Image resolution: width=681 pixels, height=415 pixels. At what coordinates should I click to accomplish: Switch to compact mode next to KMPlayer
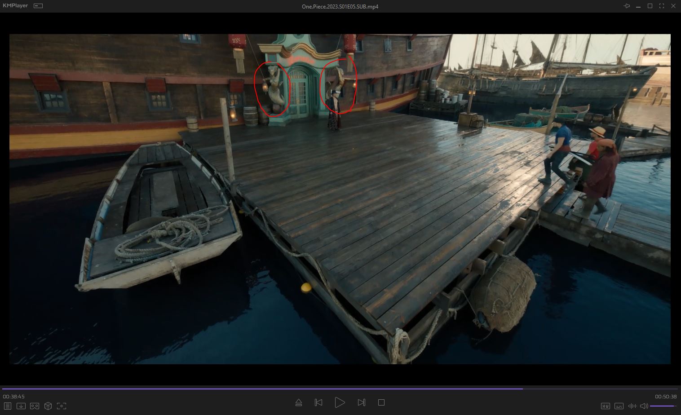click(x=38, y=6)
